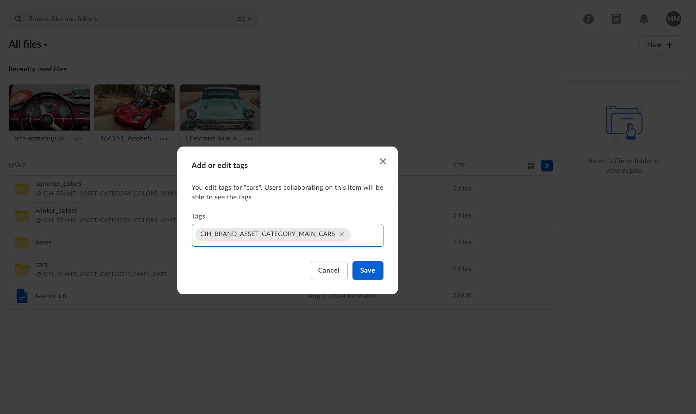Viewport: 696px width, 414px height.
Task: Click Cancel in the tags dialog
Action: coord(329,270)
